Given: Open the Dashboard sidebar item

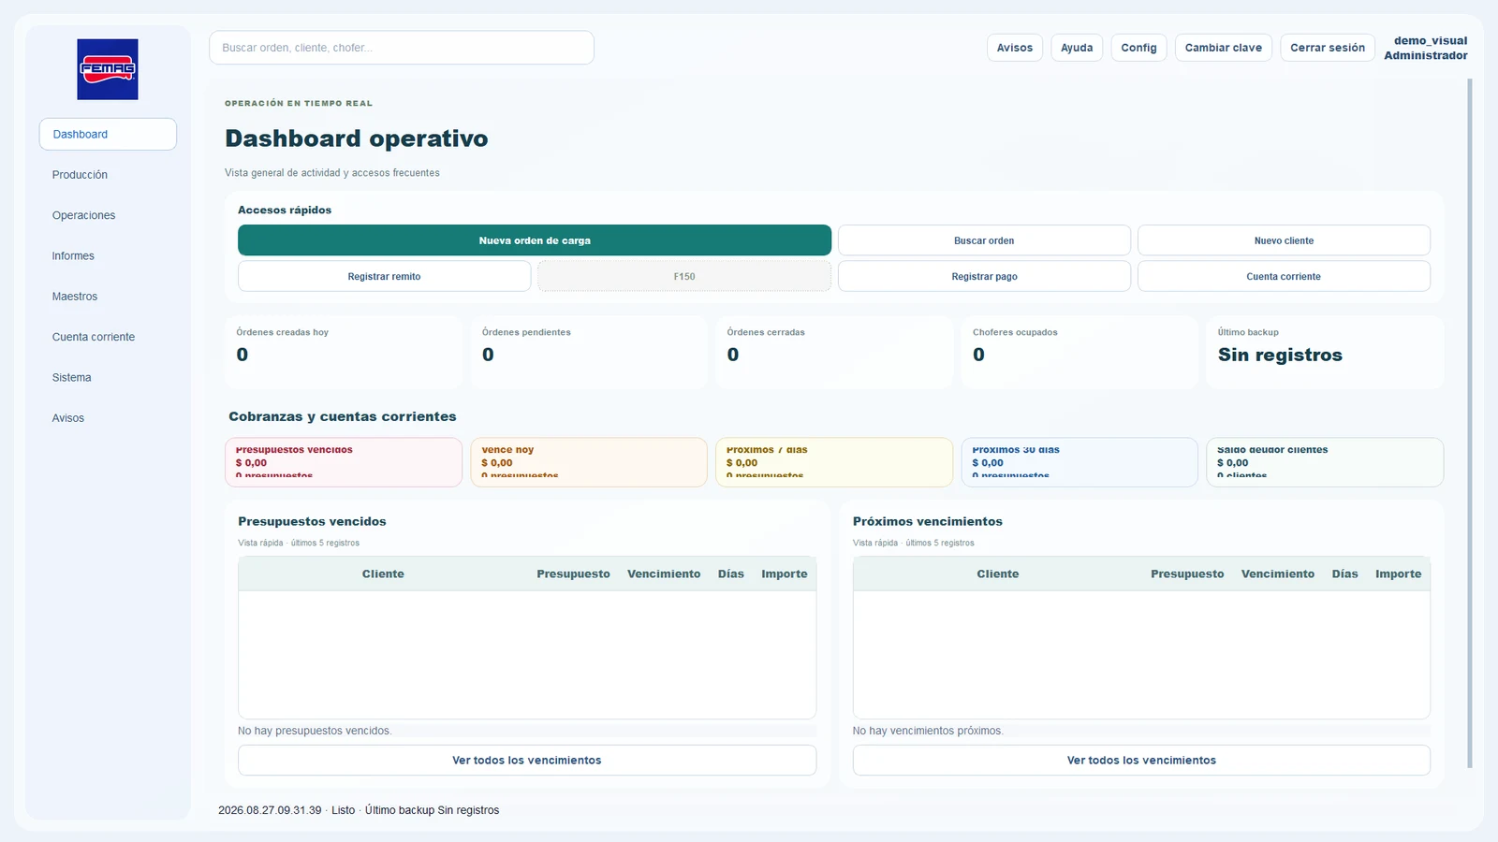Looking at the screenshot, I should tap(108, 134).
